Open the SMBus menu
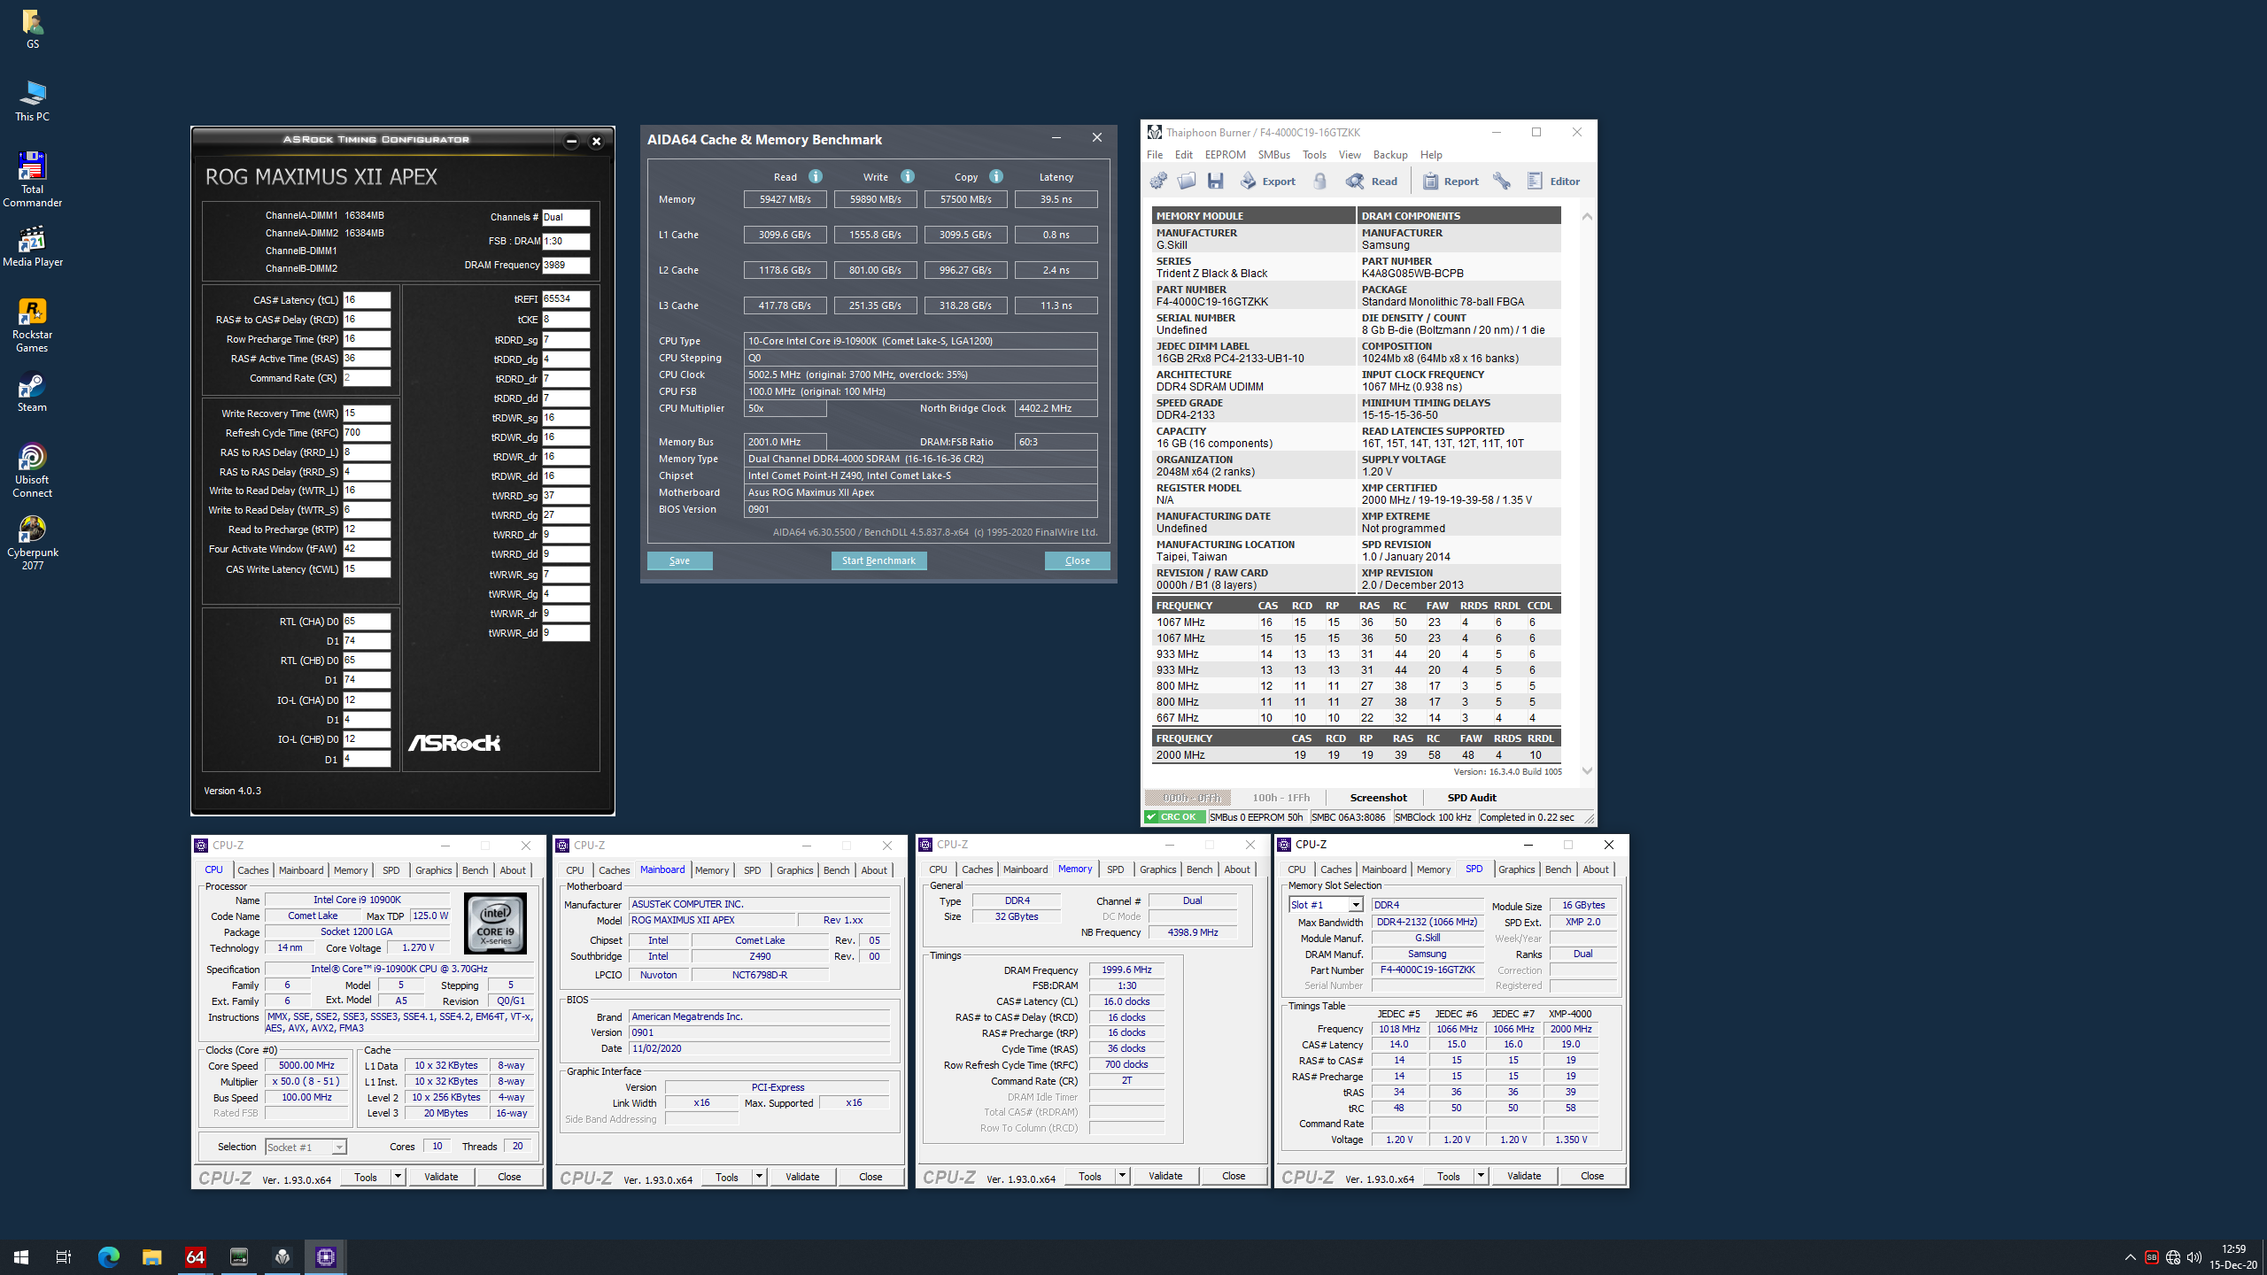 click(x=1273, y=154)
